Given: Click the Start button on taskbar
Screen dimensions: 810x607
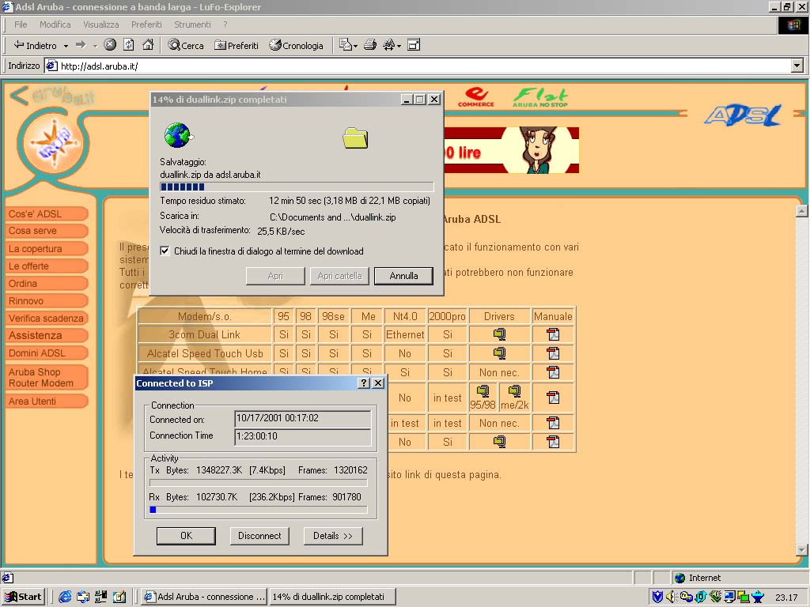Looking at the screenshot, I should coord(24,597).
